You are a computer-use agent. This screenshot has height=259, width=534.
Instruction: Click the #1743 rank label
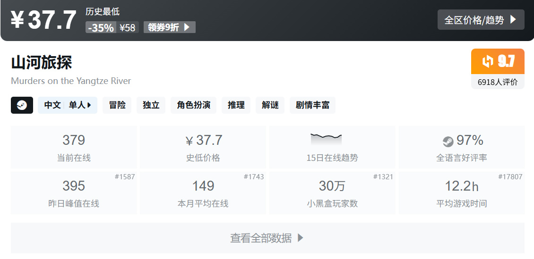254,177
